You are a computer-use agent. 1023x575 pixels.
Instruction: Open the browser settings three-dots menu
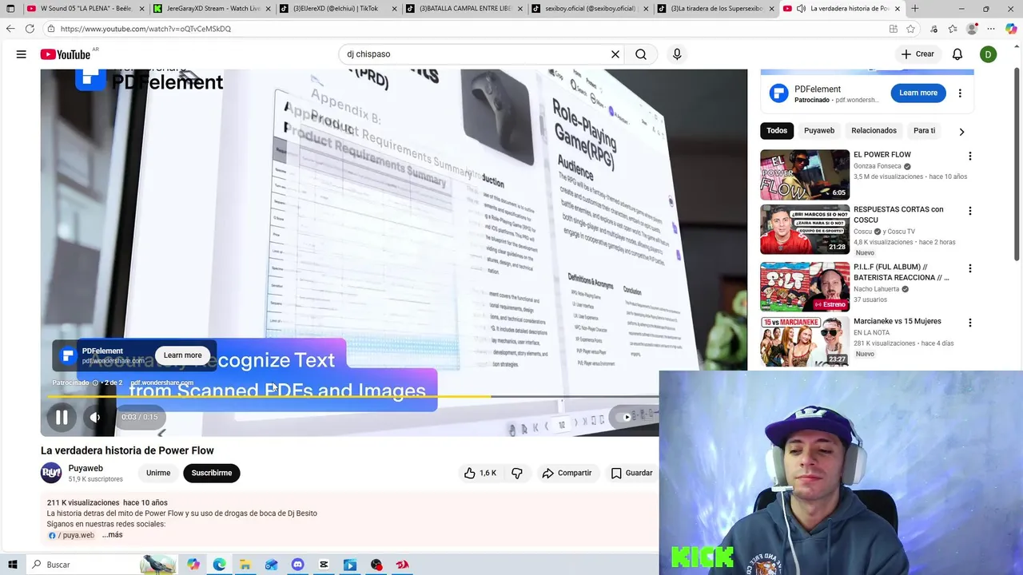coord(992,29)
